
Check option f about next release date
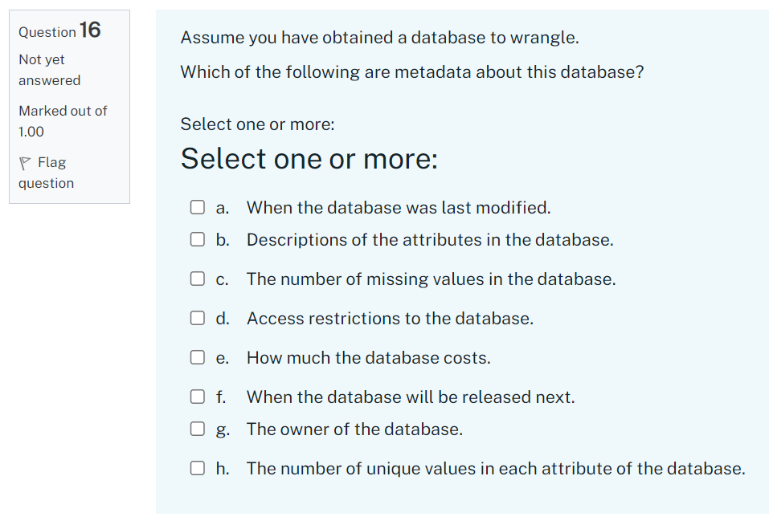coord(197,396)
